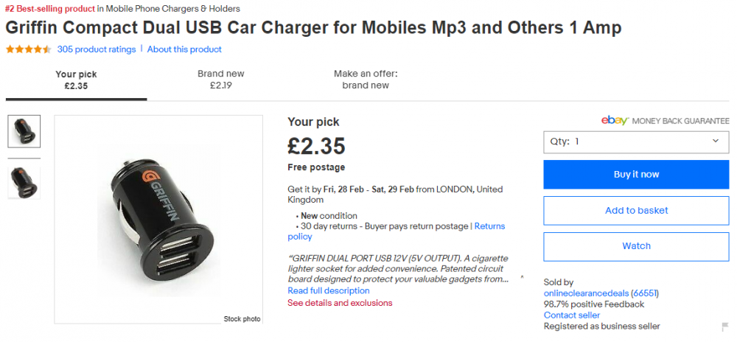Click the star rating icons

click(x=28, y=49)
